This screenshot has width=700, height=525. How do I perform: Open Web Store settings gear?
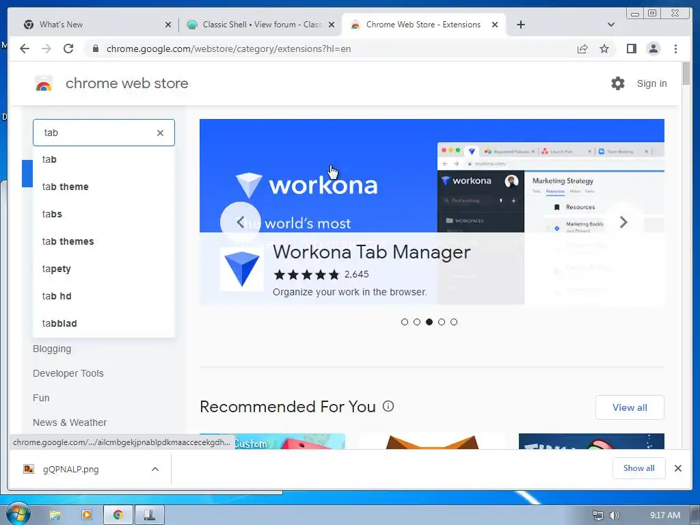pos(618,83)
